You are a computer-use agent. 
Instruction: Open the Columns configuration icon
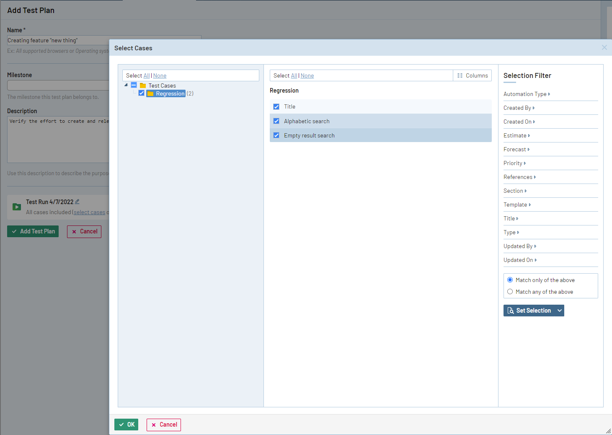(x=460, y=75)
